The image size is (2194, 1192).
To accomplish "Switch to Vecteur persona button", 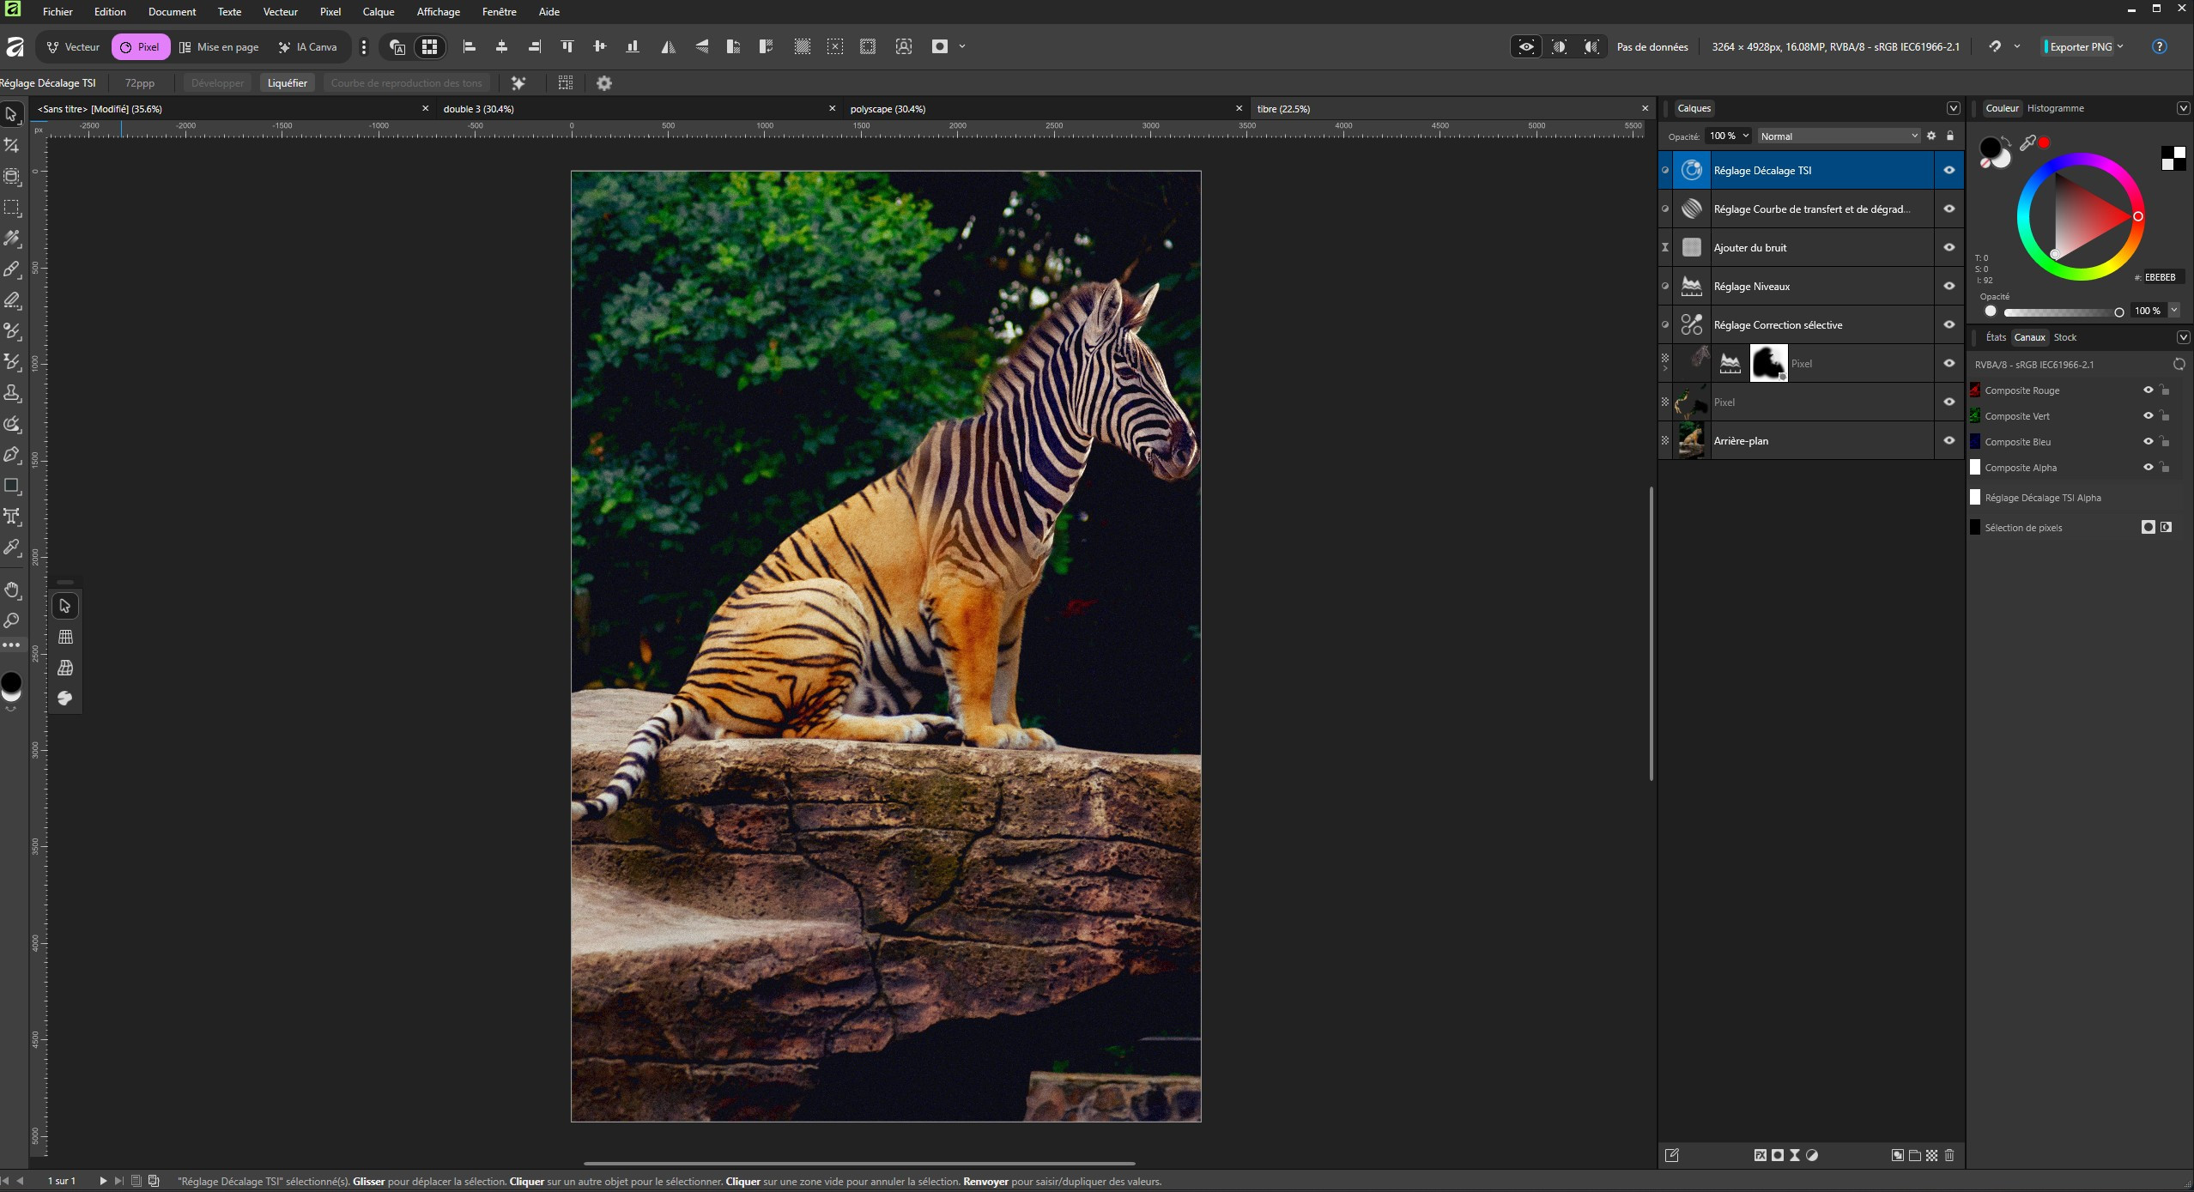I will (74, 47).
